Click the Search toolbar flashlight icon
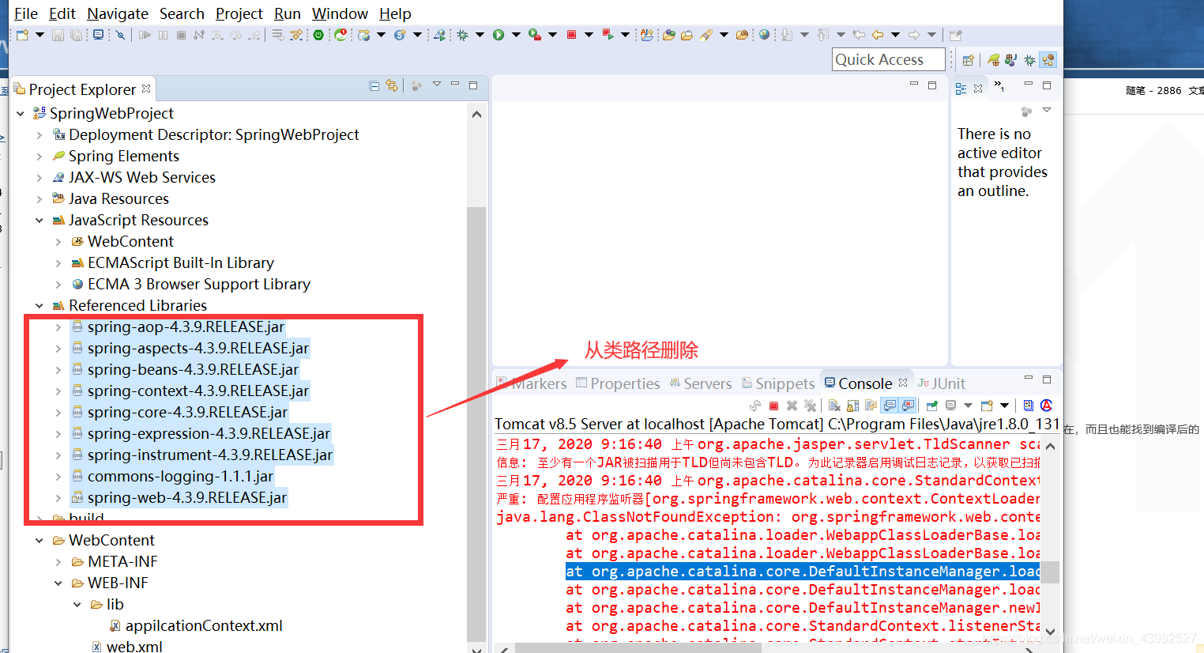Screen dimensions: 1204x653 705,35
